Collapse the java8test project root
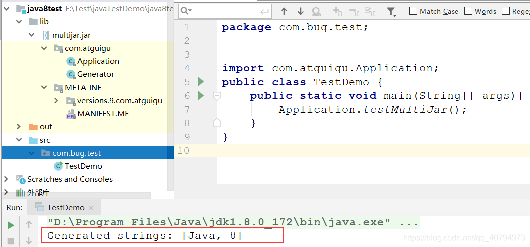Screen dimensions: 530x247 tap(7, 9)
